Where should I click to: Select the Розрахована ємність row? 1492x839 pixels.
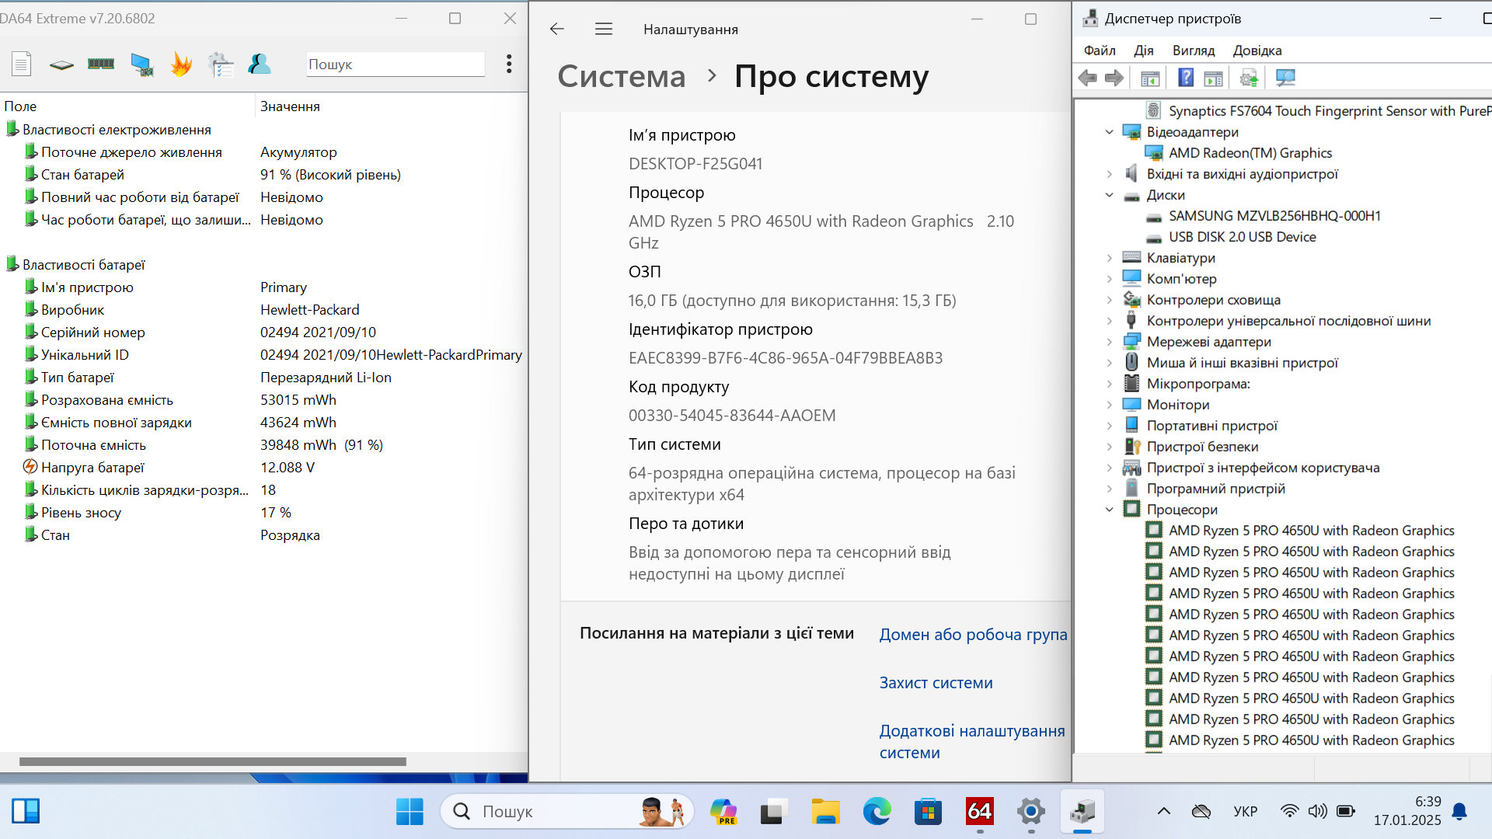click(x=264, y=400)
